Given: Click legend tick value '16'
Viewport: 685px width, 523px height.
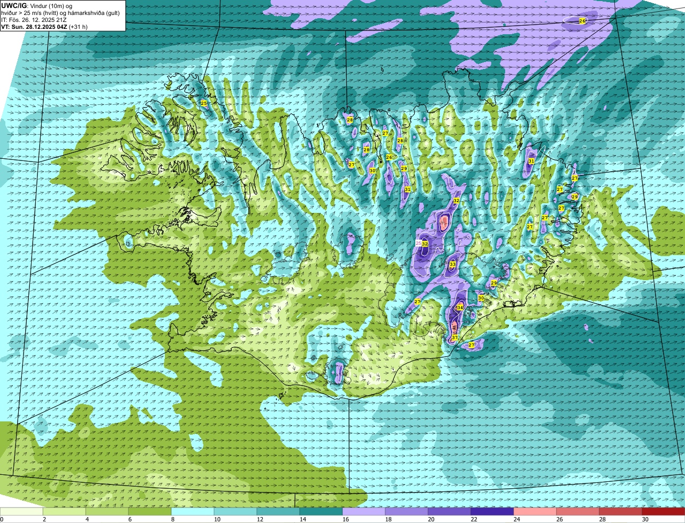Looking at the screenshot, I should 345,519.
